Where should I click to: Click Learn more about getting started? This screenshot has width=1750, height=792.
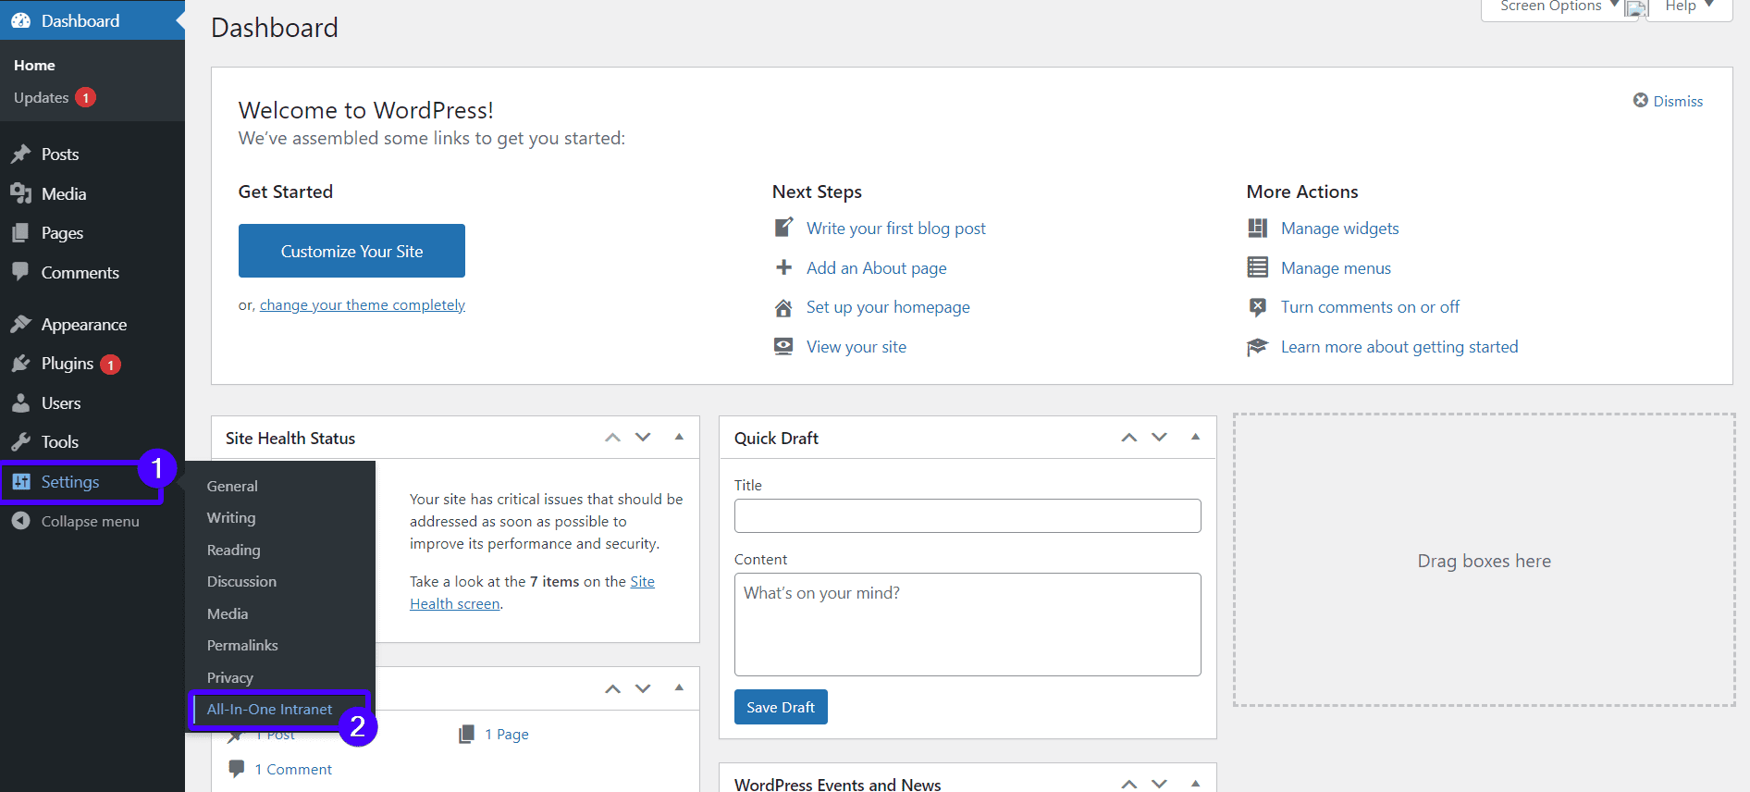click(1399, 346)
